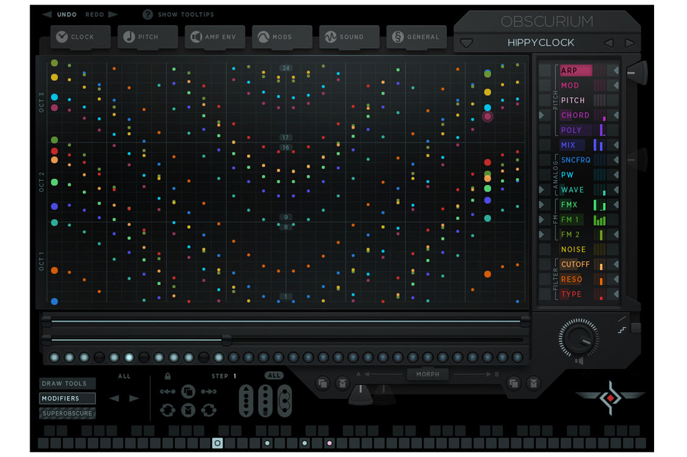Toggle the square box left of ARP
687x457 pixels.
pos(545,70)
